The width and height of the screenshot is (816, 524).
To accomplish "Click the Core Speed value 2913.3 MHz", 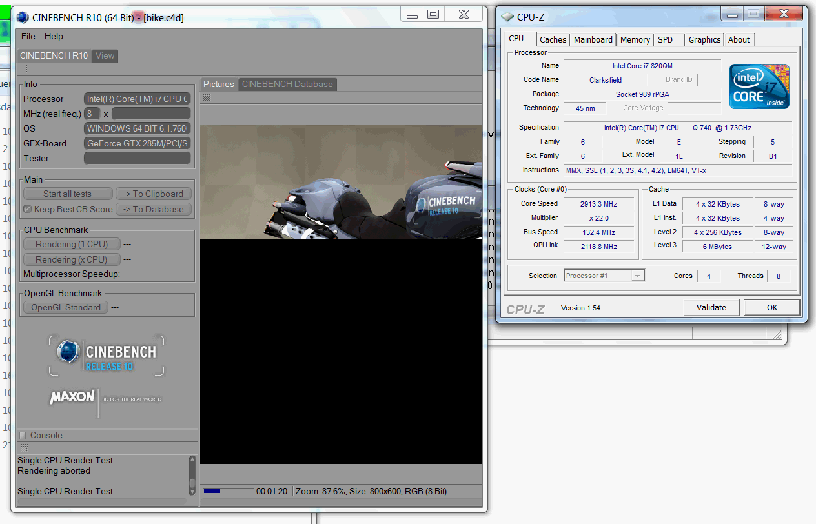I will pos(598,204).
